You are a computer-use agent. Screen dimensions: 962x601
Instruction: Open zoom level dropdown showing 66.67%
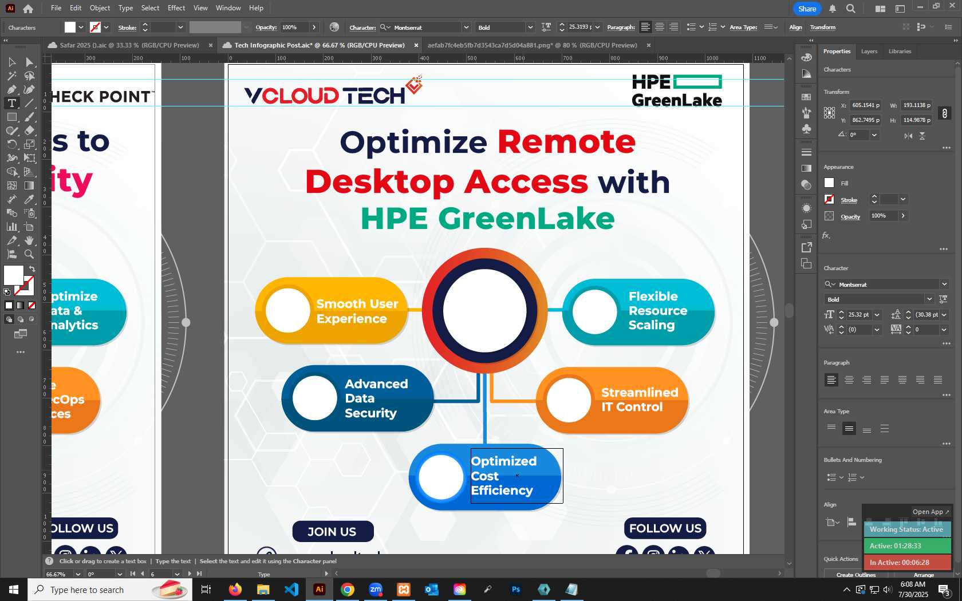(78, 574)
